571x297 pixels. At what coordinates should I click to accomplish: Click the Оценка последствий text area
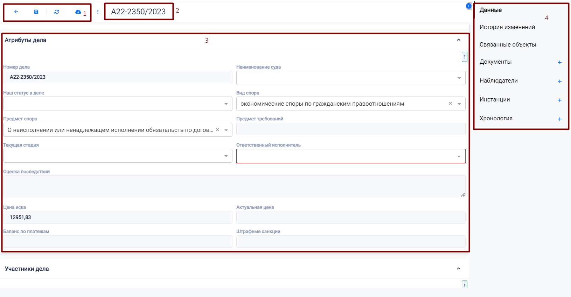click(x=234, y=186)
